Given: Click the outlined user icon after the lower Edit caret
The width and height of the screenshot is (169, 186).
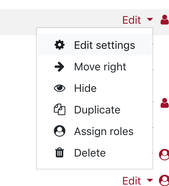Looking at the screenshot, I should (164, 180).
